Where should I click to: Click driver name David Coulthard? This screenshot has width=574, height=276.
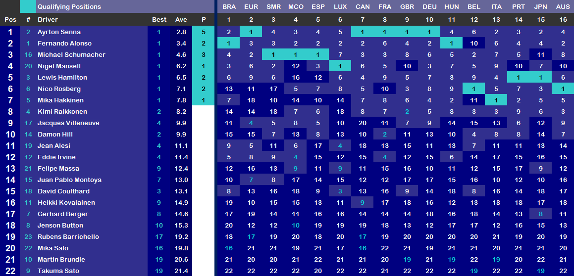click(x=63, y=191)
